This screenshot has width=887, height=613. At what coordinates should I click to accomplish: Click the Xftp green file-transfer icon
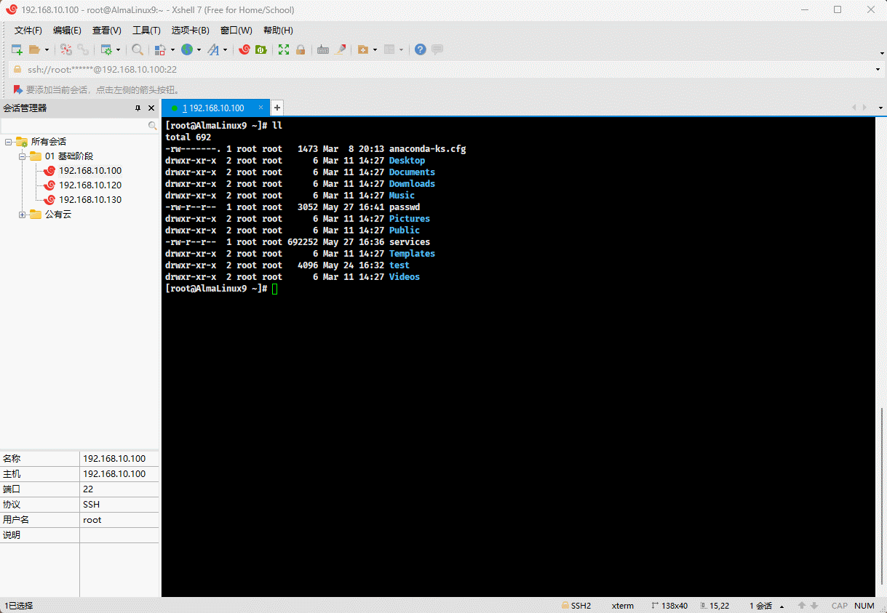261,49
